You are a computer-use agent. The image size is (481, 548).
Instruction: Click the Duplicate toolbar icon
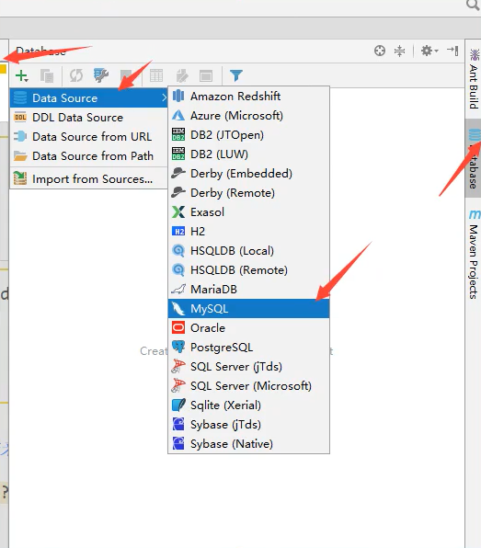47,75
